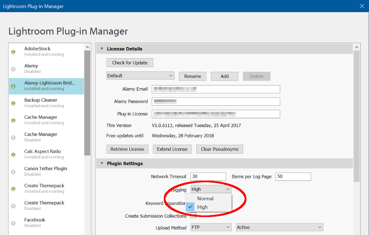This screenshot has height=235, width=369.
Task: Click the plug-in list scrollbar thumb
Action: coord(87,103)
